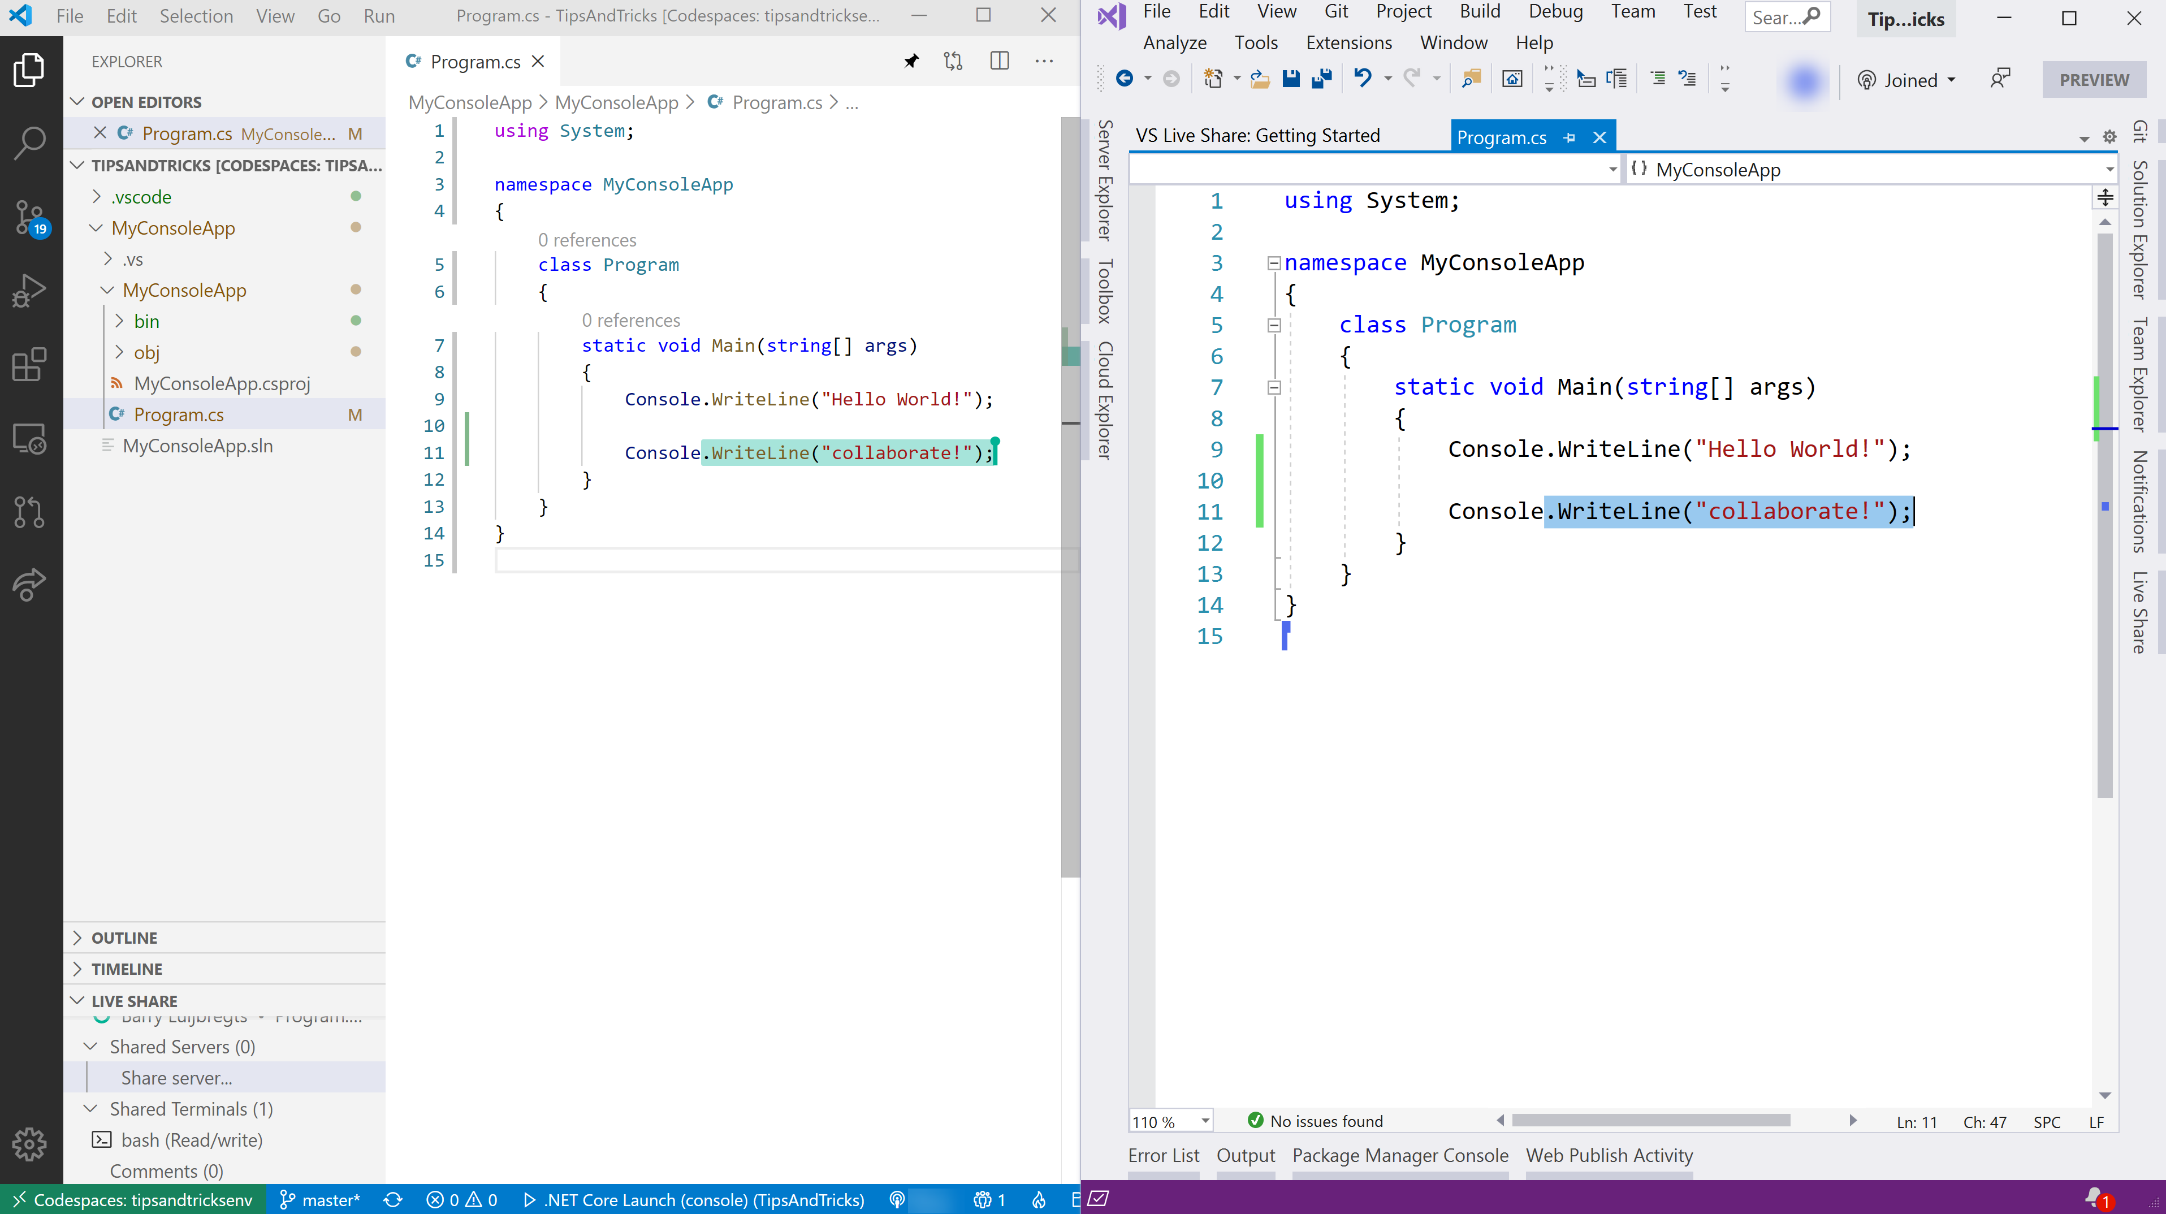Click Find in Files icon in Visual Studio
The image size is (2166, 1214).
(x=1471, y=79)
